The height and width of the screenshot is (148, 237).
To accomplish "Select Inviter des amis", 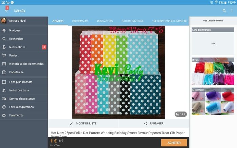I will point(24,90).
